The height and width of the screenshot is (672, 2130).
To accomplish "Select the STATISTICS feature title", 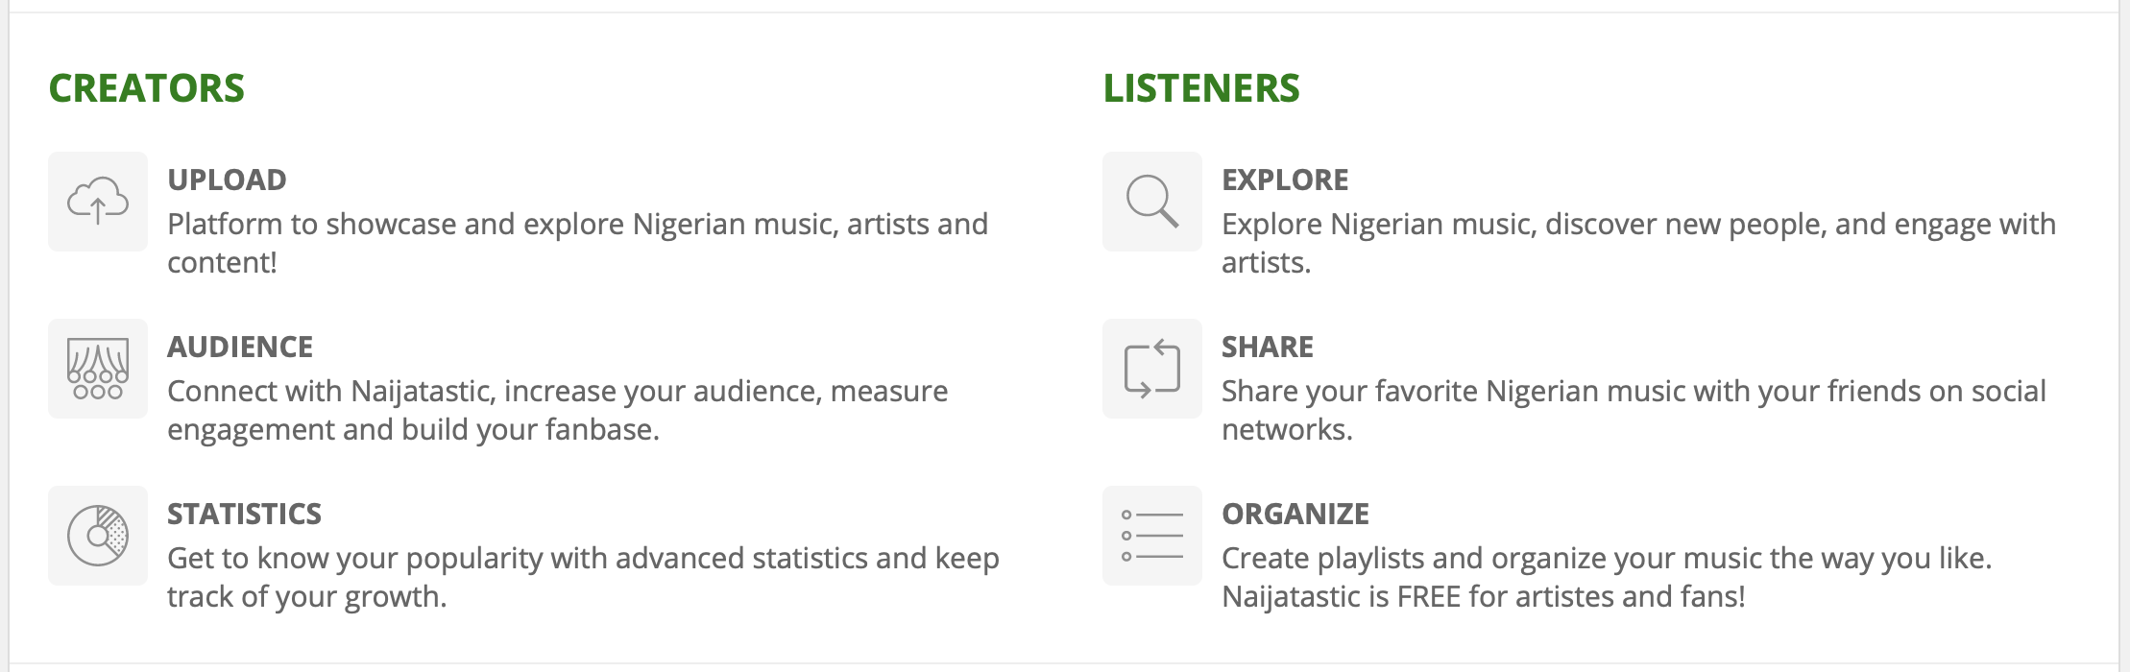I will pyautogui.click(x=244, y=514).
